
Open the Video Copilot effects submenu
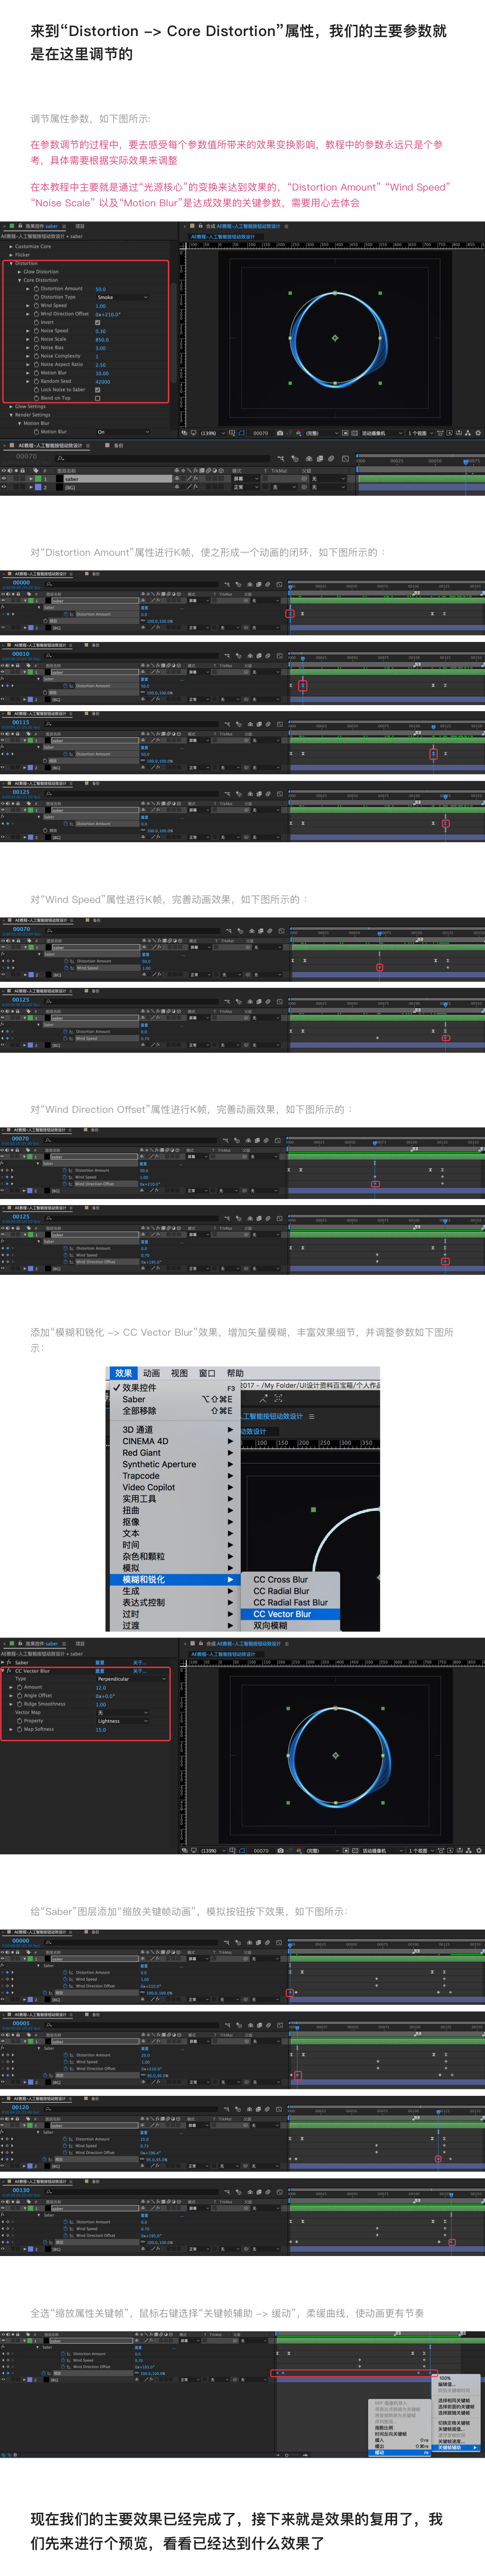click(174, 1488)
